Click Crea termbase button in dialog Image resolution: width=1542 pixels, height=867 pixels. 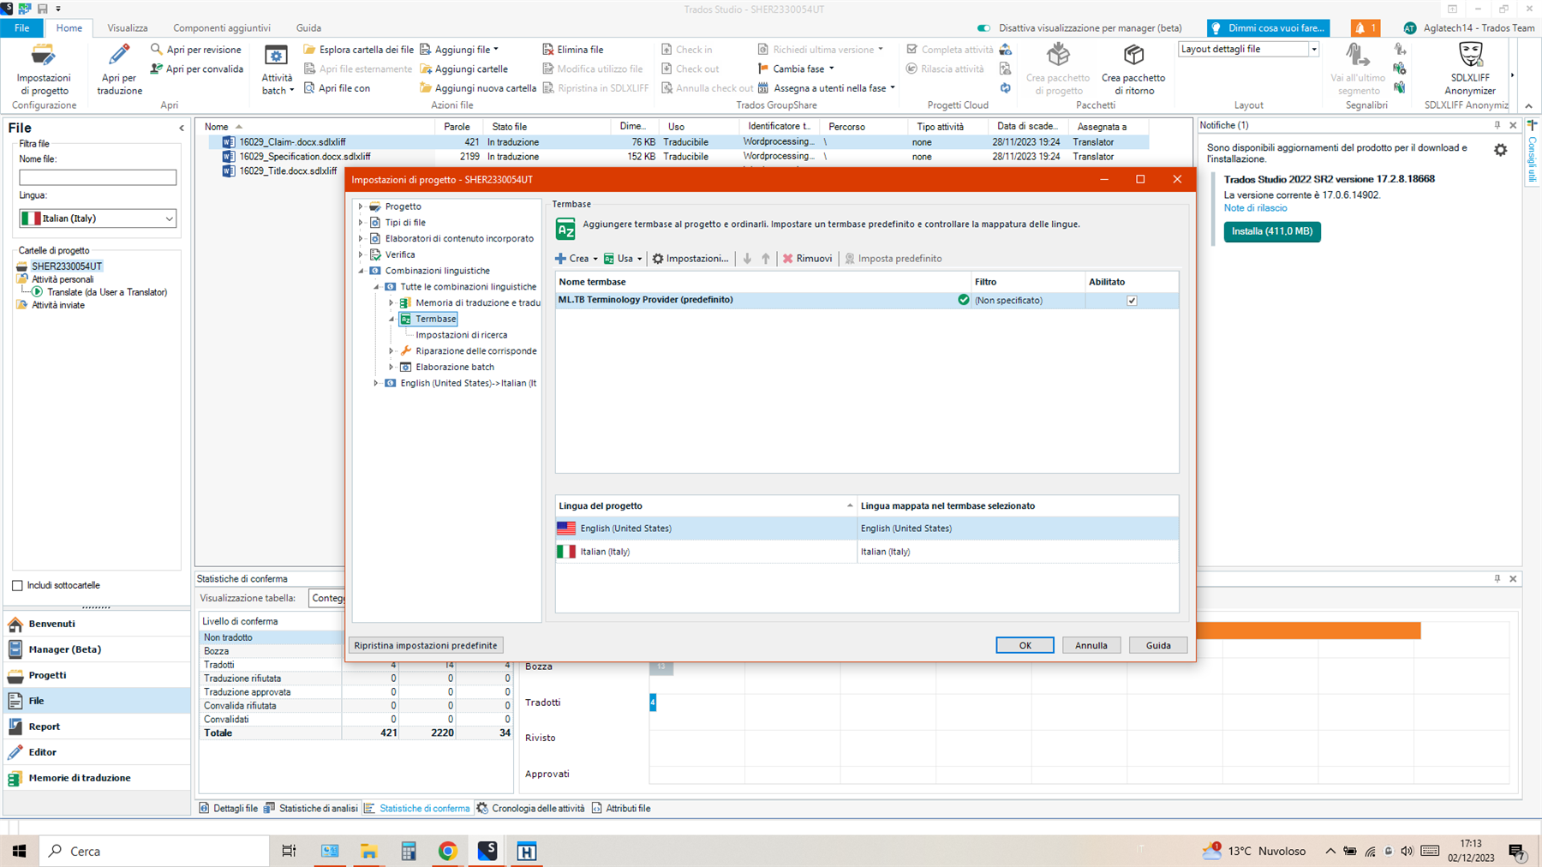[576, 258]
